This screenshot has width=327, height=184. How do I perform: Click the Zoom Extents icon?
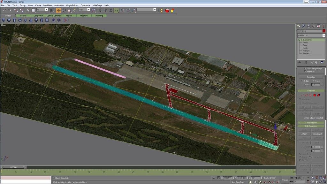tap(320, 178)
